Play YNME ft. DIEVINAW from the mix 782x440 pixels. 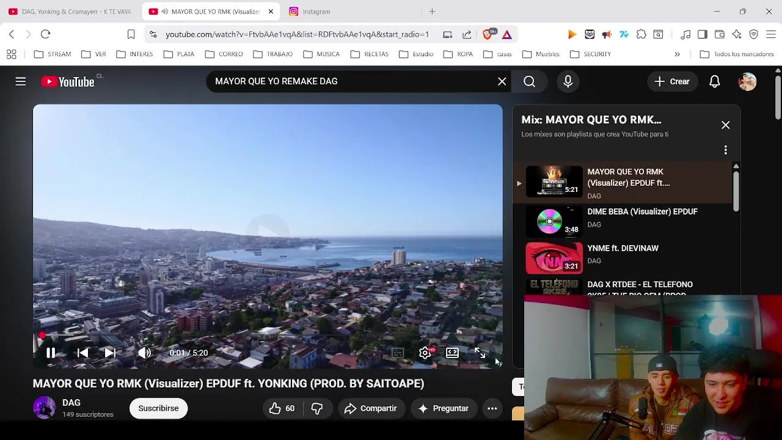(623, 257)
